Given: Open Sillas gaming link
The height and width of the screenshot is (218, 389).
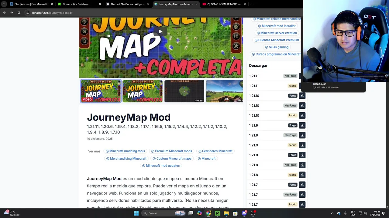Looking at the screenshot, I should click(277, 47).
